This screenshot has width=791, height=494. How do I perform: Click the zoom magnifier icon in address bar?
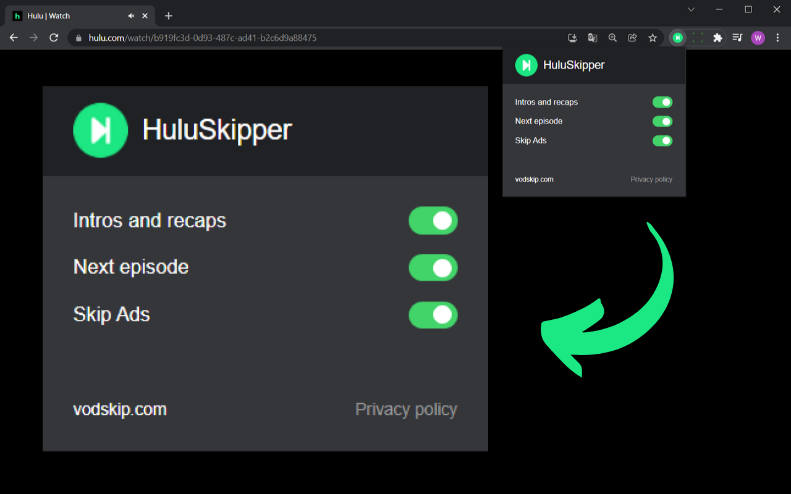(612, 38)
